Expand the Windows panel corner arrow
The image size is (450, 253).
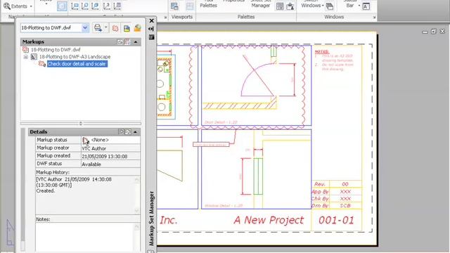tap(374, 18)
